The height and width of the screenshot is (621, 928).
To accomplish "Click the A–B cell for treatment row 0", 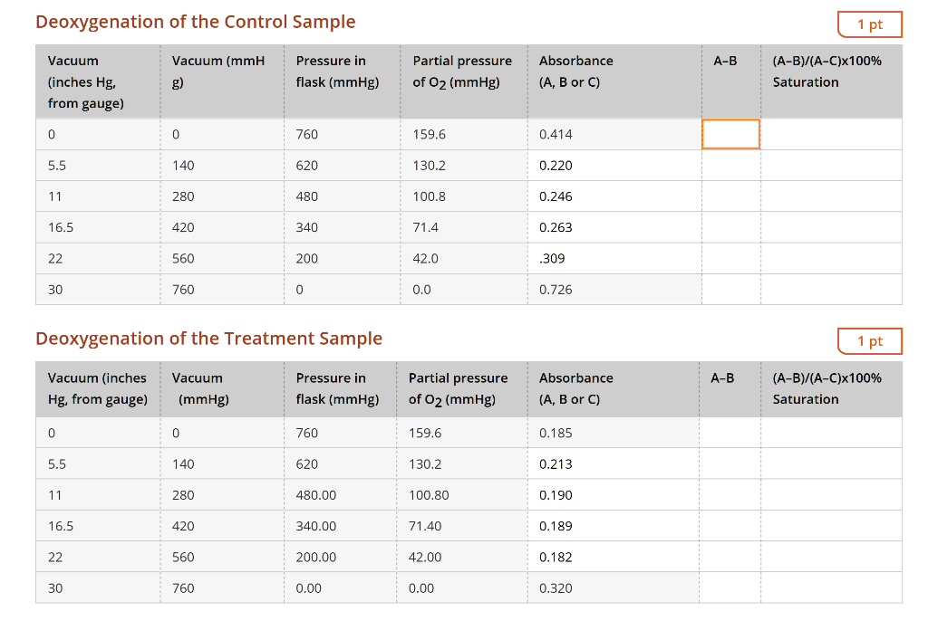I will pos(730,433).
